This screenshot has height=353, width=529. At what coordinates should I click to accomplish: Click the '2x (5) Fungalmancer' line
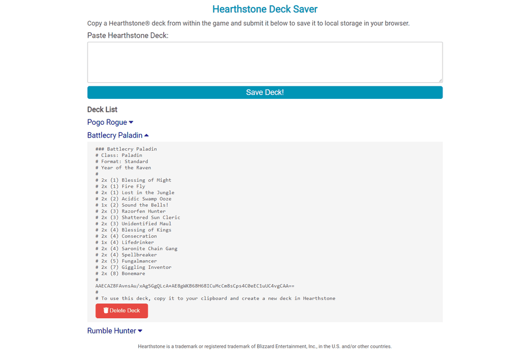tap(126, 261)
